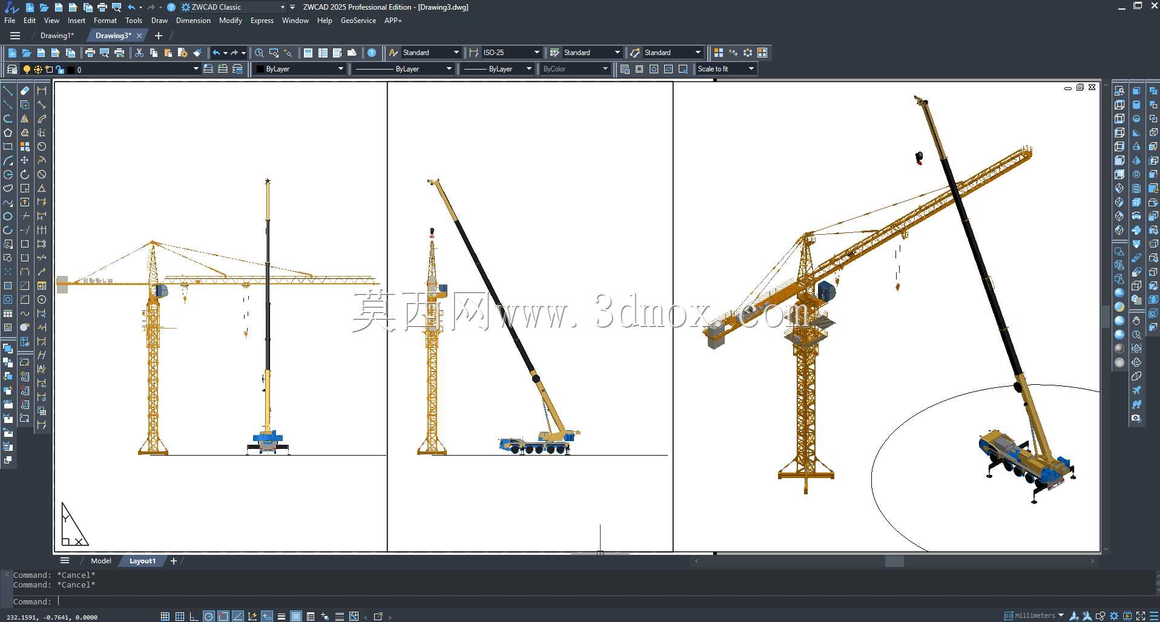
Task: Add a new drawing tab with plus
Action: [159, 36]
